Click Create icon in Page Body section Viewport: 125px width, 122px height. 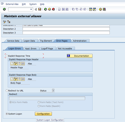tap(12, 79)
